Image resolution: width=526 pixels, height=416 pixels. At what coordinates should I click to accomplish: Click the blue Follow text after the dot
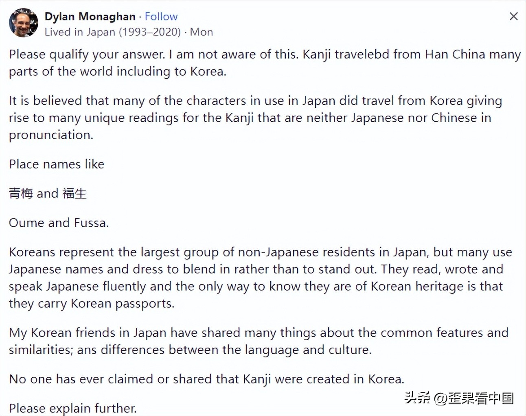(161, 16)
